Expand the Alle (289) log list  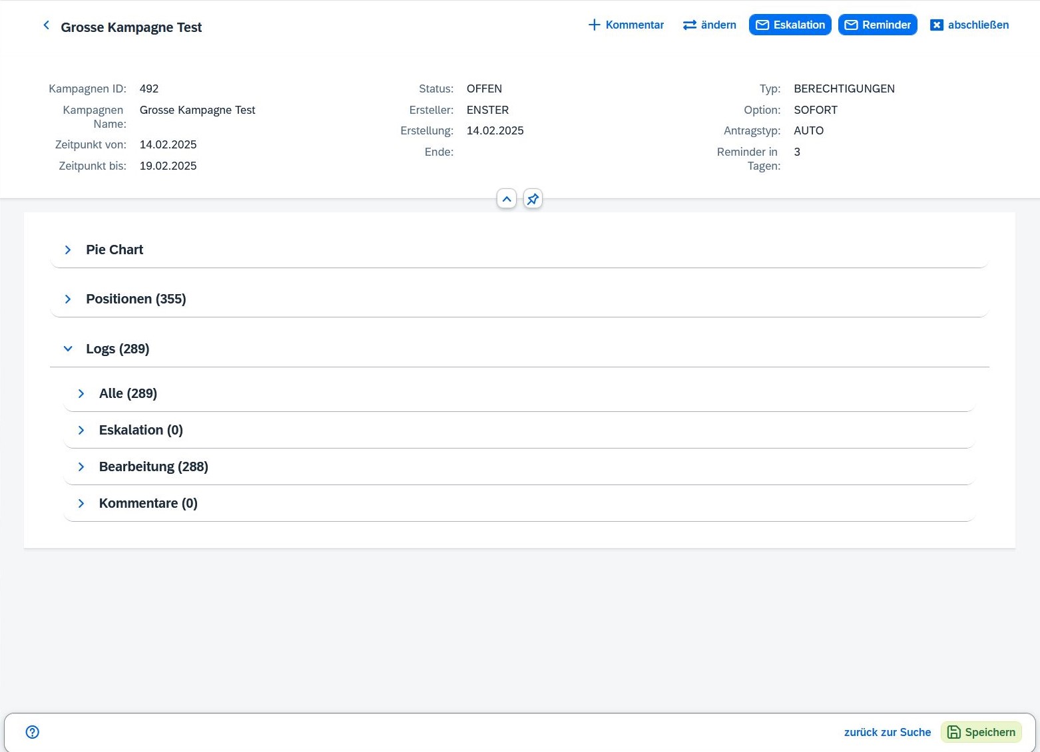[x=81, y=393]
